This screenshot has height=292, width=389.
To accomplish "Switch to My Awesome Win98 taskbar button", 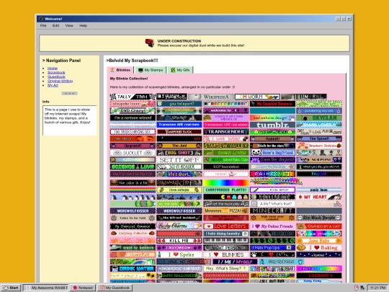I will [45, 288].
